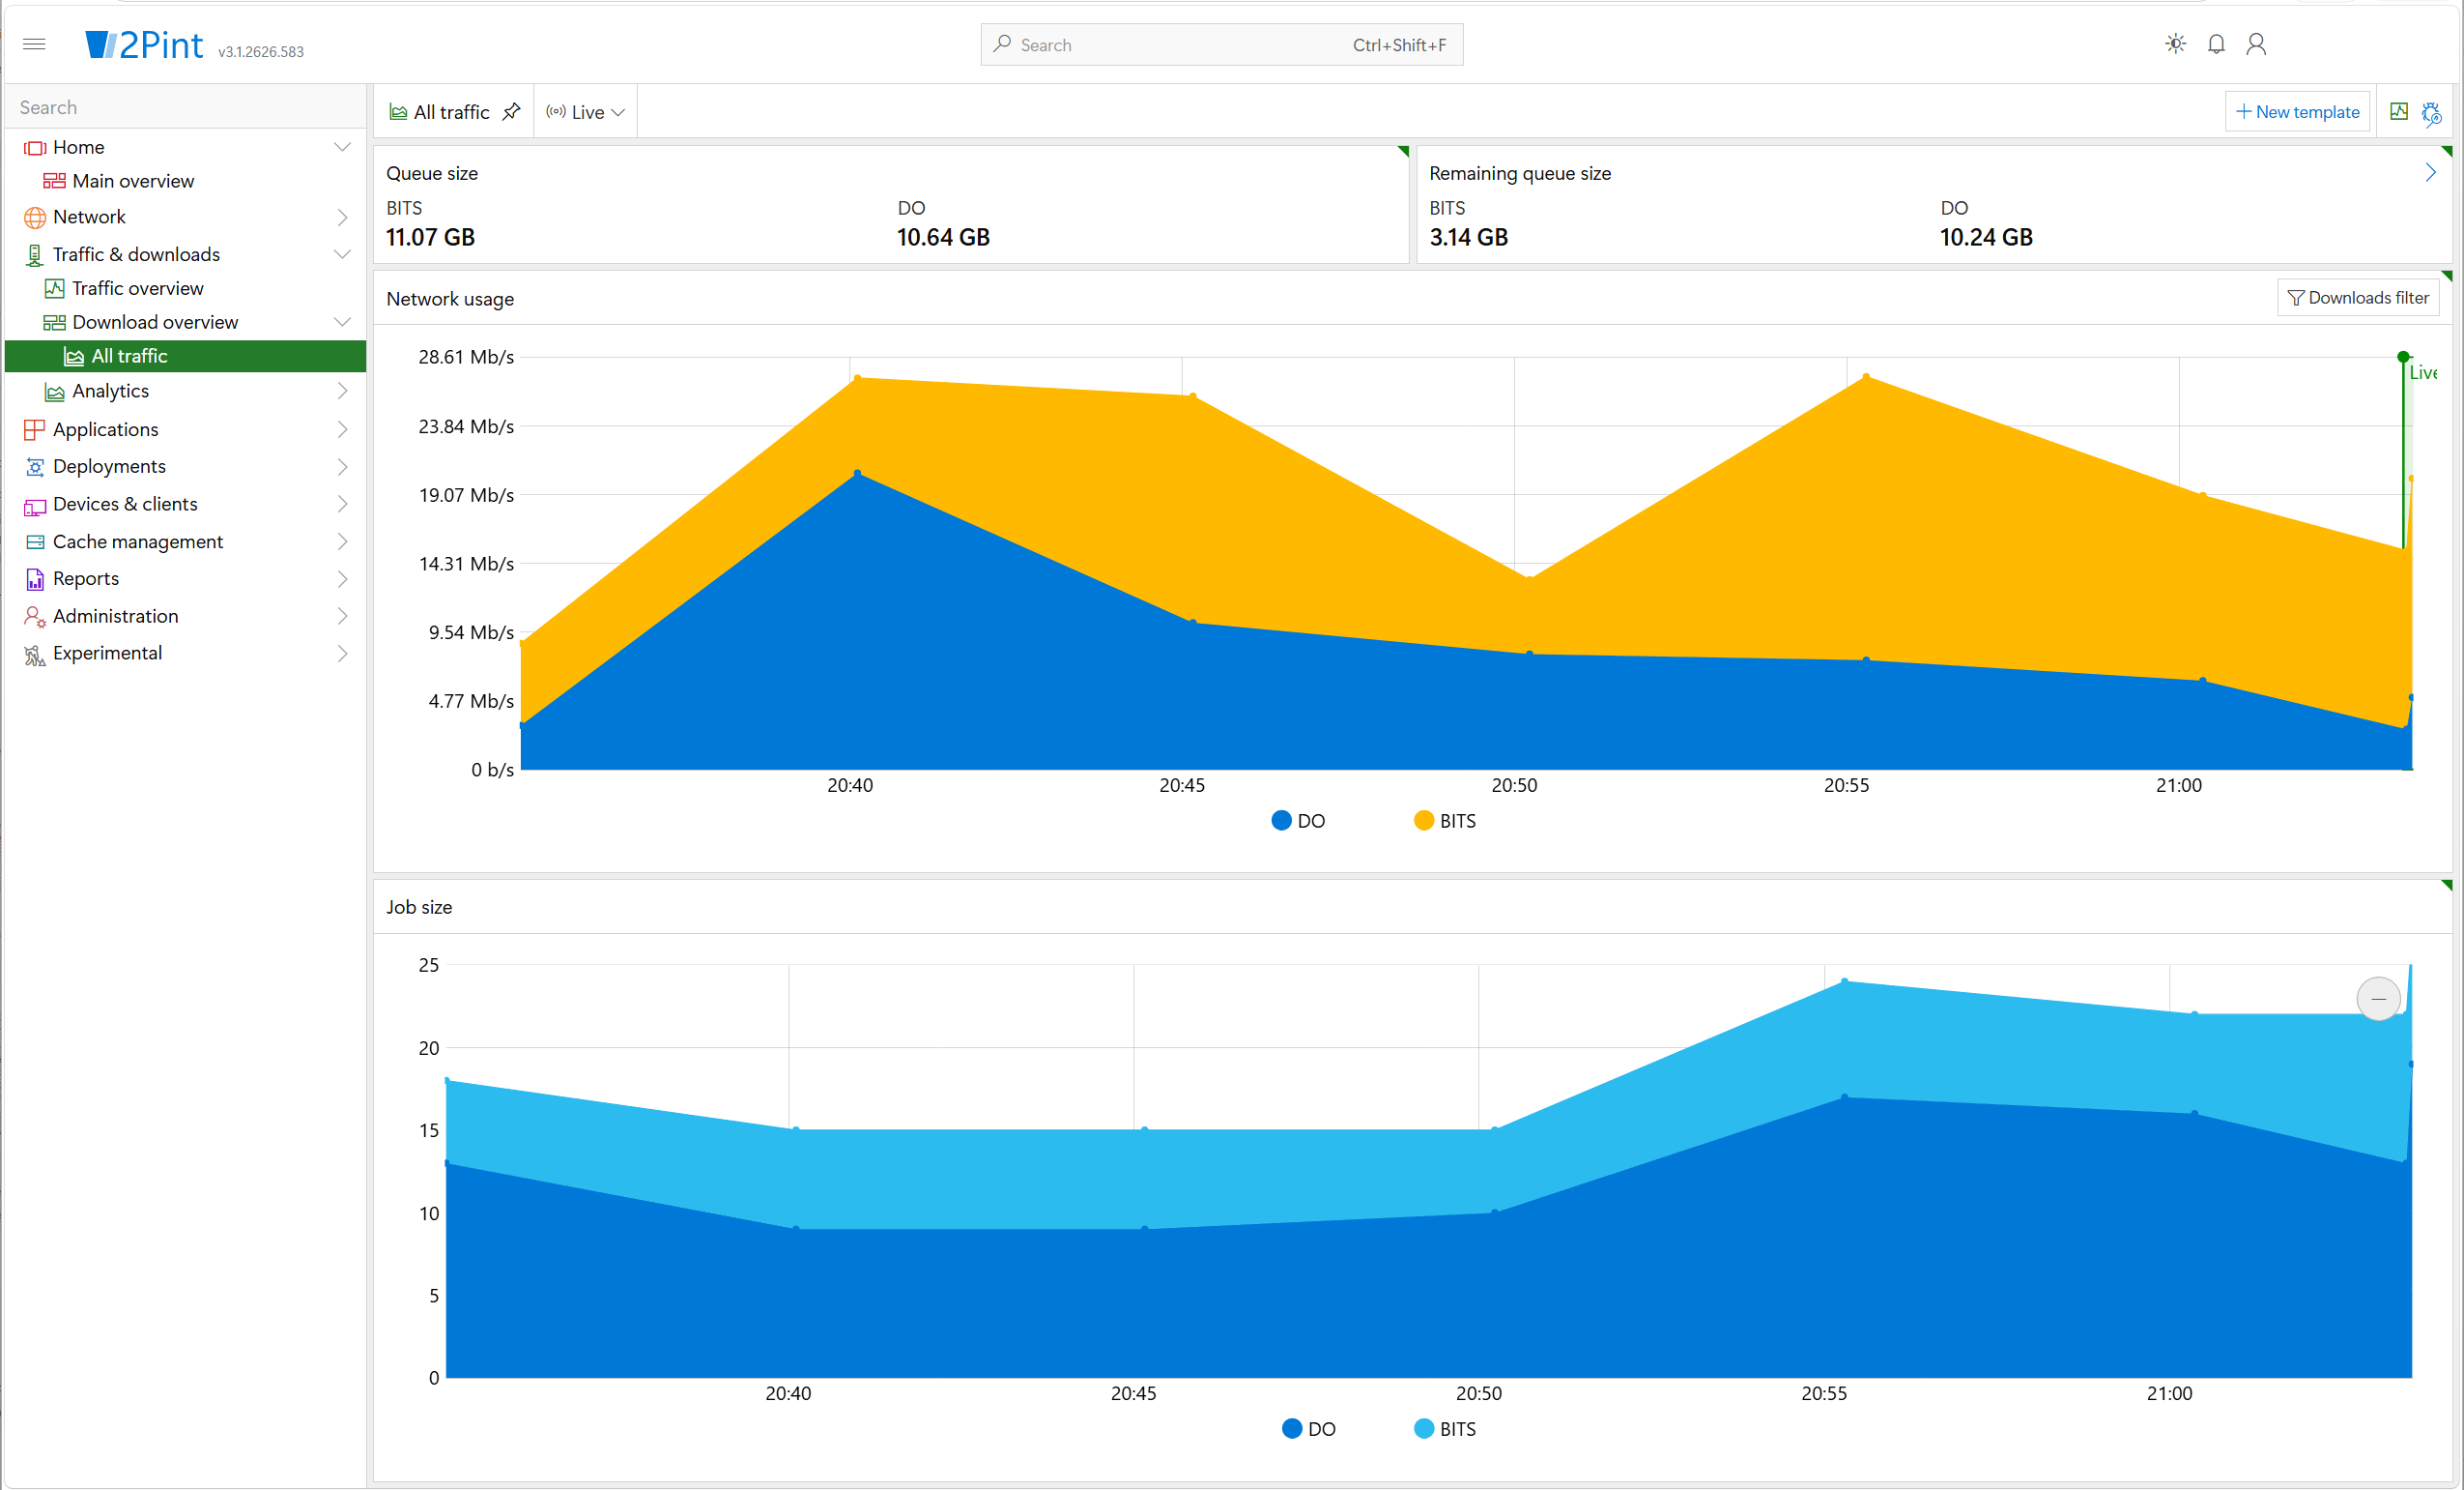Screen dimensions: 2464x1490
Task: Toggle DO series in Network usage legend
Action: tap(1298, 821)
